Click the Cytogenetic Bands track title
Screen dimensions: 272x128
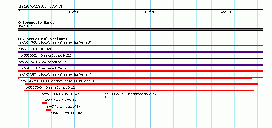pos(36,23)
